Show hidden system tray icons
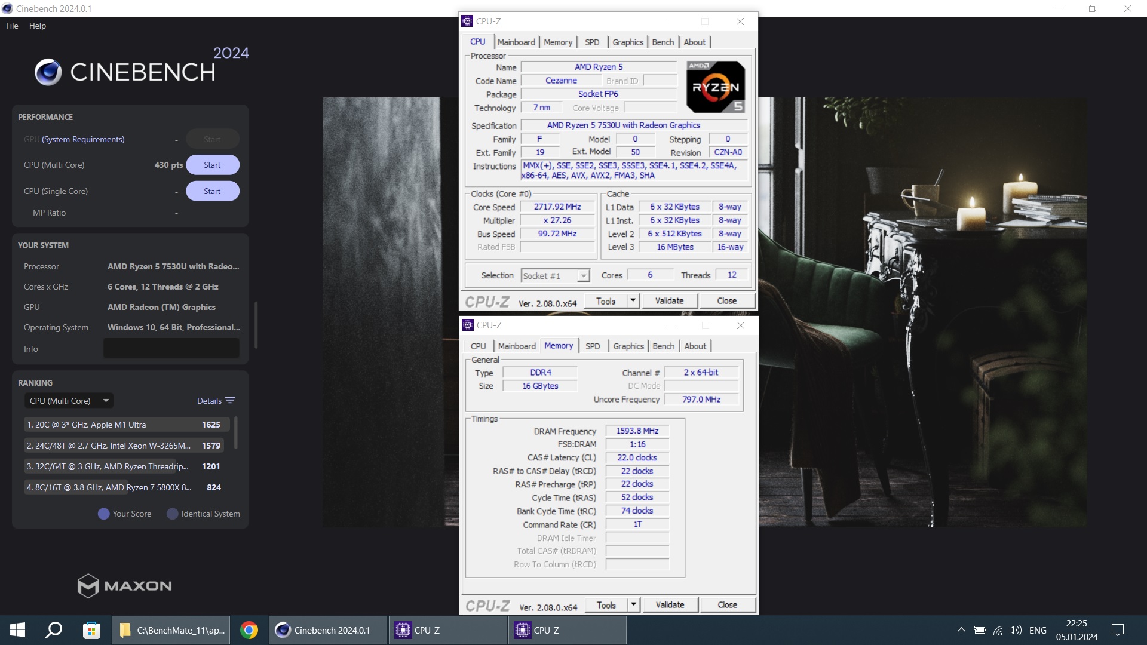1147x645 pixels. pos(961,630)
